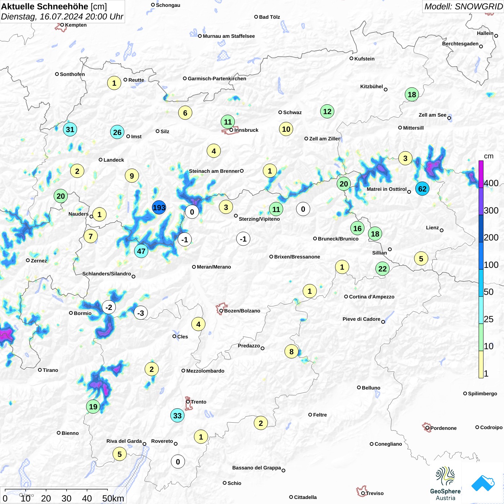Select the 16 cm station marker
The height and width of the screenshot is (504, 504).
tap(357, 228)
